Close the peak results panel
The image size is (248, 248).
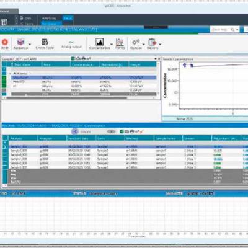[x=159, y=59]
